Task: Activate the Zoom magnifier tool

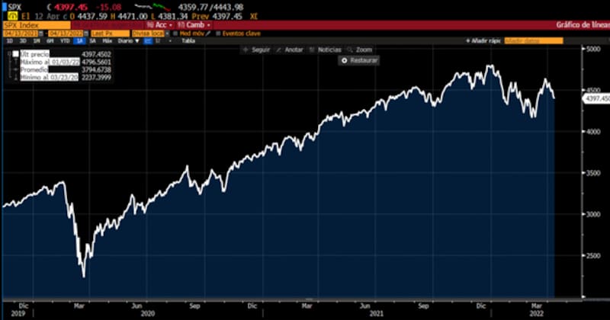Action: click(x=350, y=50)
